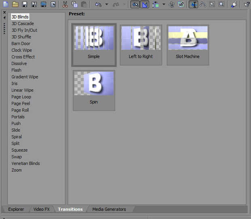The height and width of the screenshot is (219, 251).
Task: Switch to the Video FX tab
Action: pyautogui.click(x=41, y=209)
